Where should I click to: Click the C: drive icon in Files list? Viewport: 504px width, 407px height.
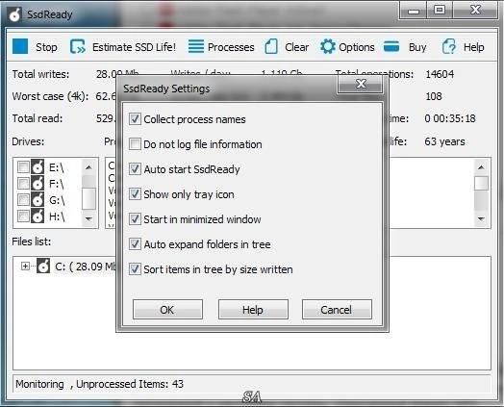click(x=43, y=266)
